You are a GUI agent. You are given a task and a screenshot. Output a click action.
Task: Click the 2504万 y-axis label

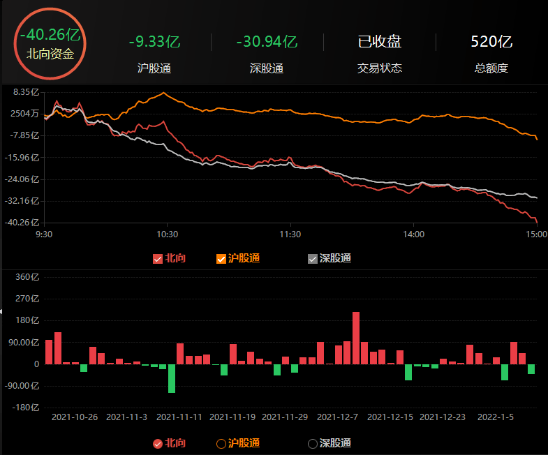point(24,114)
